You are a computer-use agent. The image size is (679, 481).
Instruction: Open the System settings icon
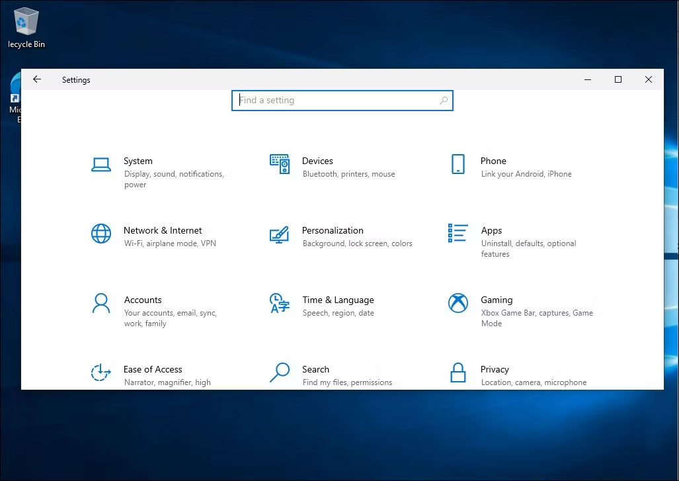[100, 165]
